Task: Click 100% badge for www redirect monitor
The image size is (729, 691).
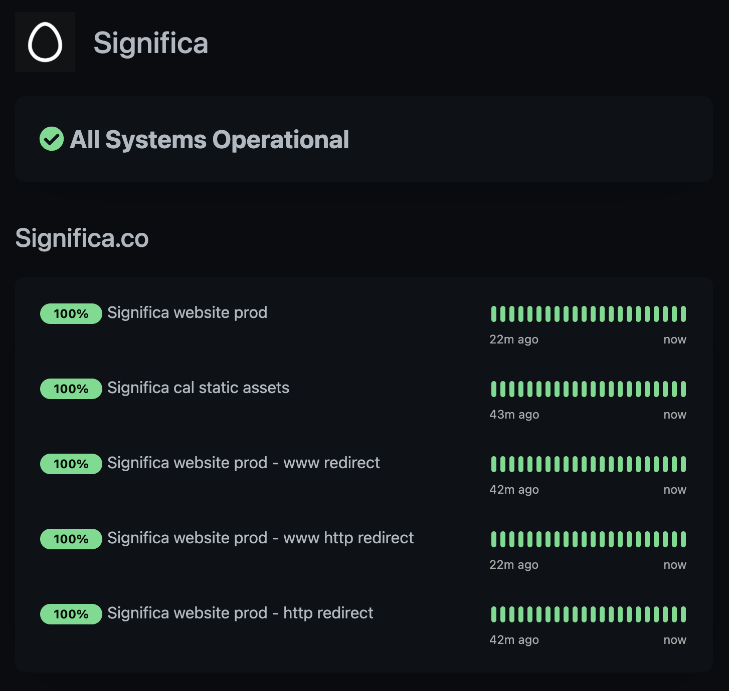Action: (x=71, y=464)
